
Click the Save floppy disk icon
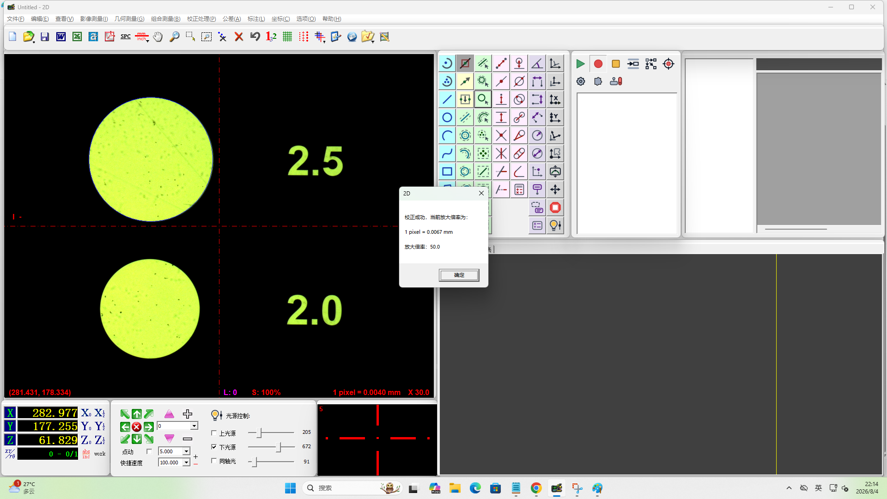[45, 37]
